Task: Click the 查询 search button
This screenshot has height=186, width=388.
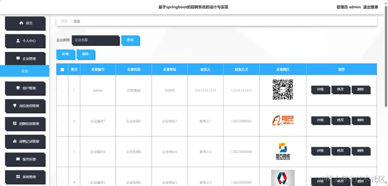Action: pos(130,40)
